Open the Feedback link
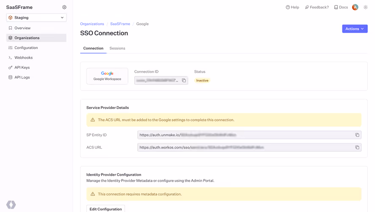The image size is (375, 212). point(317,7)
